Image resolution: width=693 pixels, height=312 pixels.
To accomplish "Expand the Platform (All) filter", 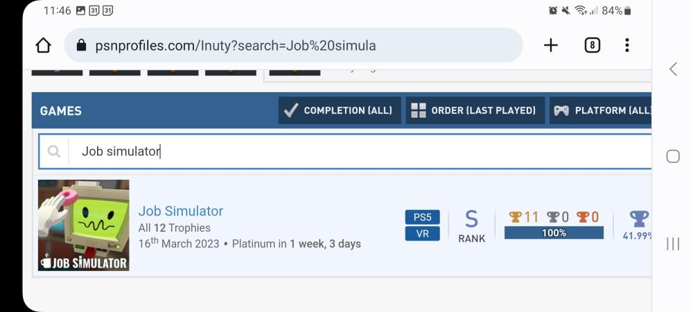I will (x=602, y=110).
